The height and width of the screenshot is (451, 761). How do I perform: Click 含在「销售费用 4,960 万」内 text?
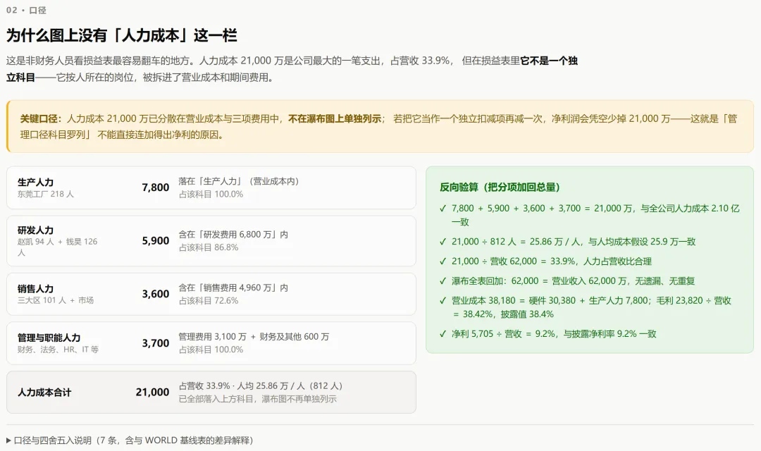[233, 288]
